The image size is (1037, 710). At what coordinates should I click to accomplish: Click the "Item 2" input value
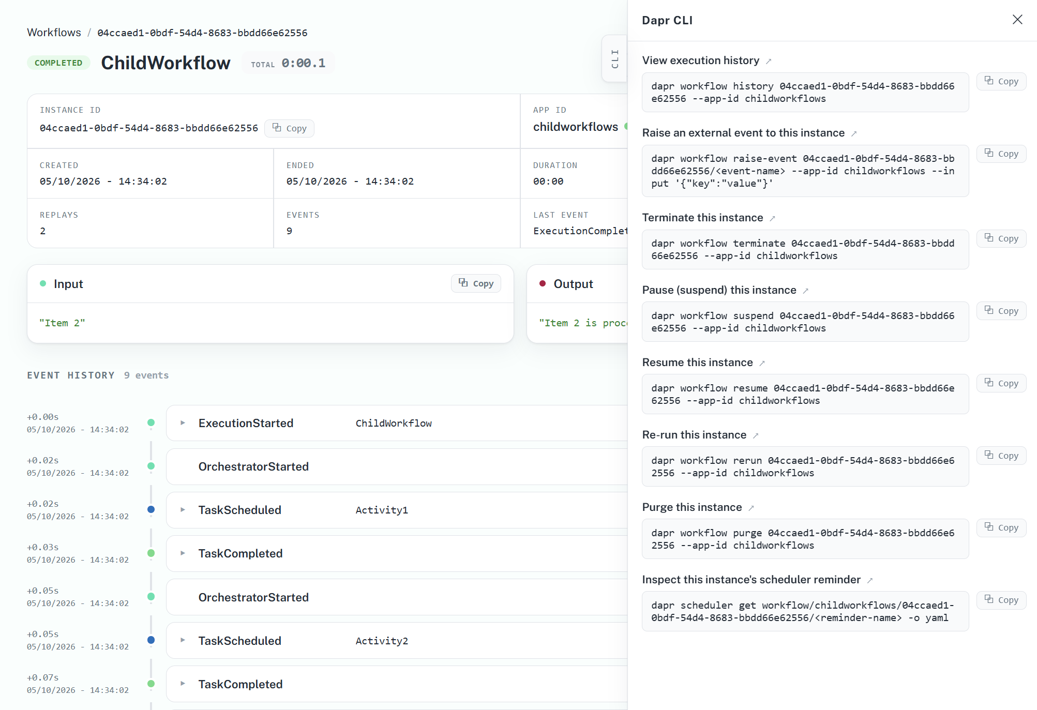click(x=62, y=323)
